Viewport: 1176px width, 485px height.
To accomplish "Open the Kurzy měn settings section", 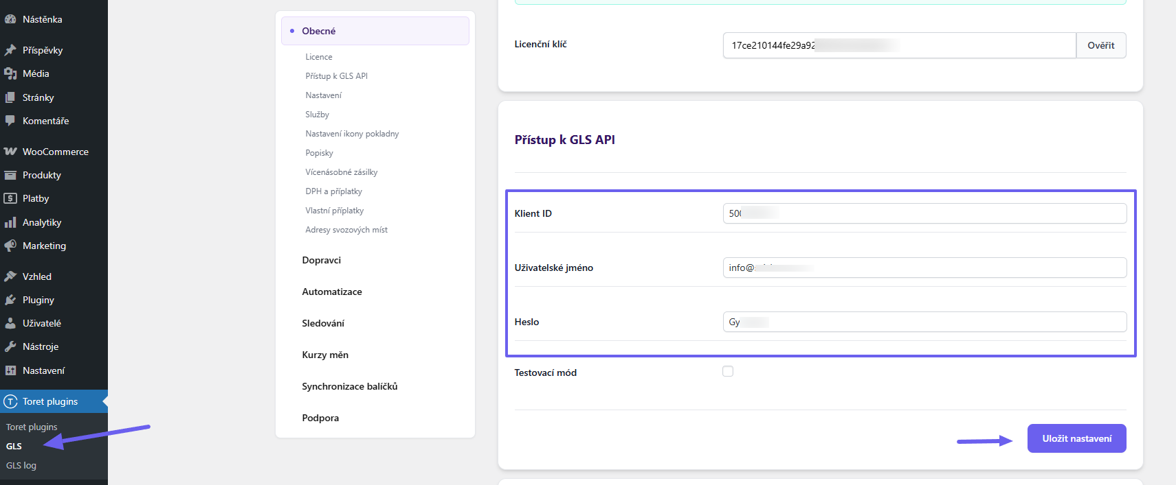I will [x=325, y=355].
